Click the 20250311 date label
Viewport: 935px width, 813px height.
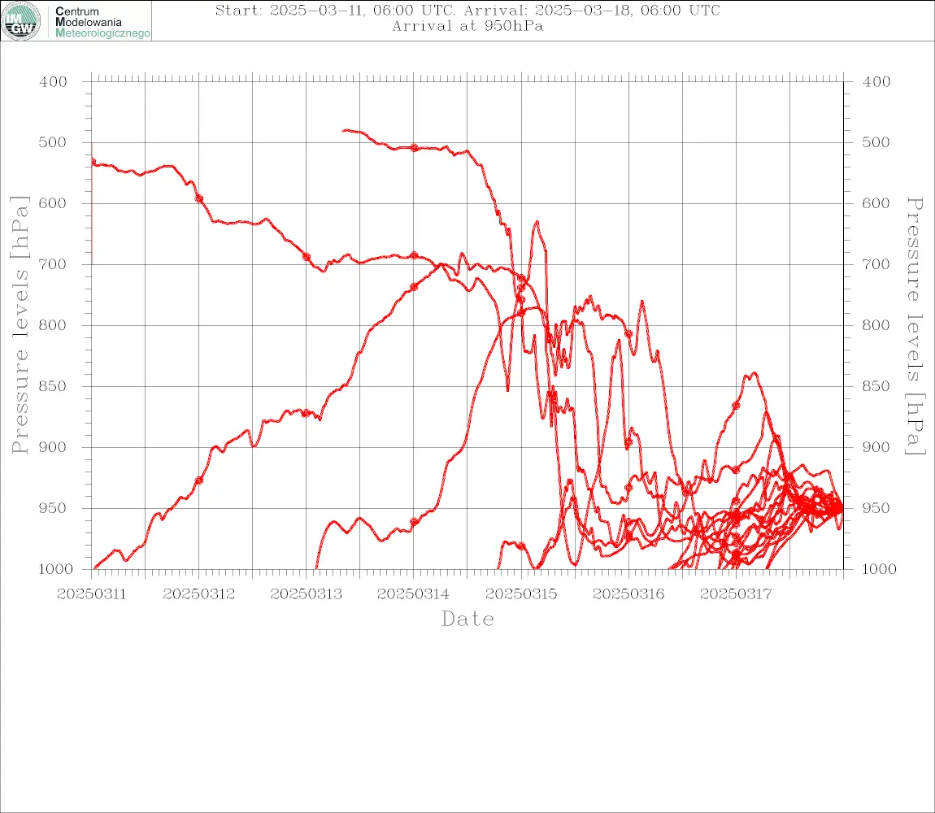(x=91, y=594)
